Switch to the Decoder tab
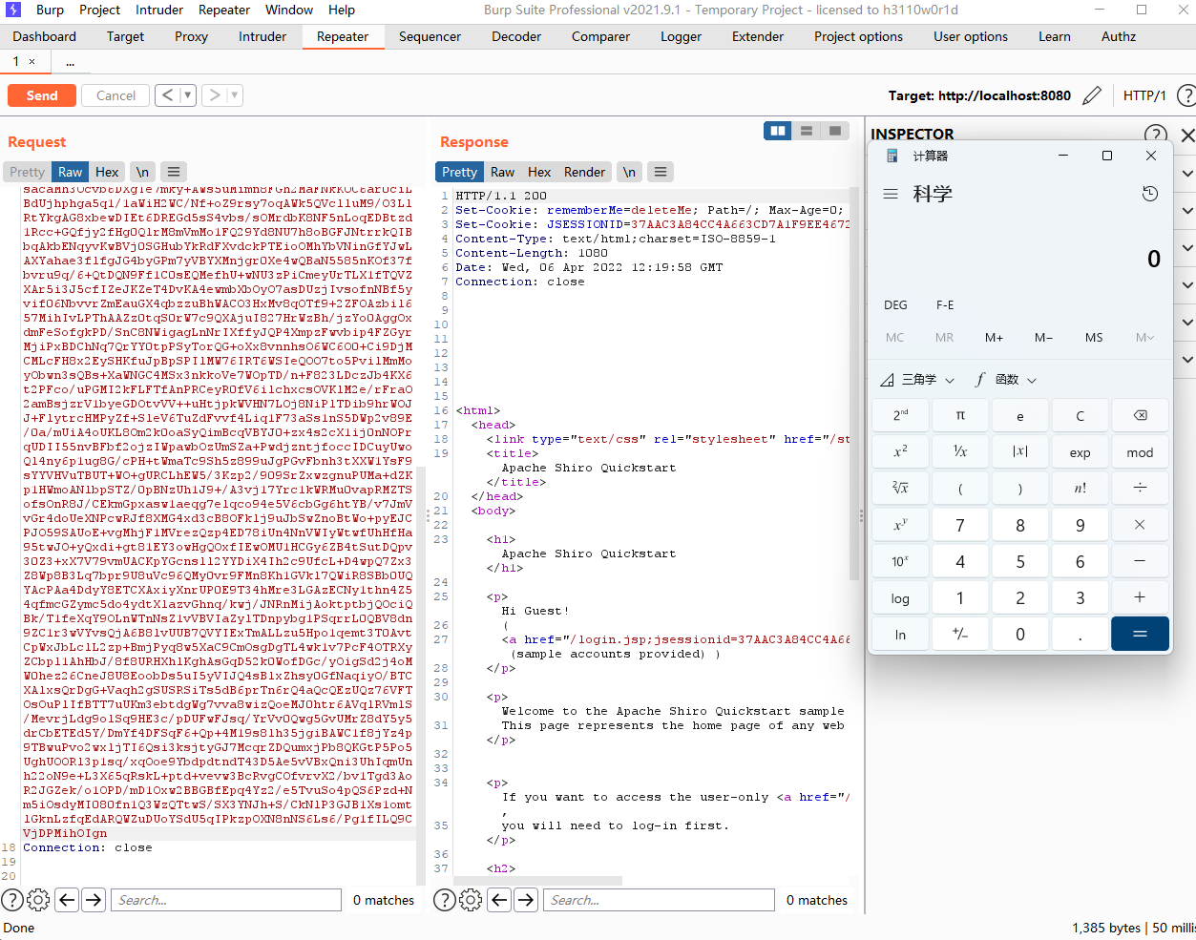Image resolution: width=1196 pixels, height=940 pixels. (x=516, y=36)
